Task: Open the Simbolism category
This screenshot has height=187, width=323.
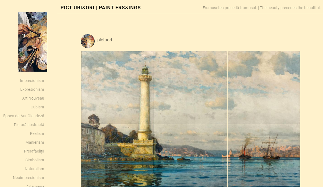Action: click(x=35, y=160)
